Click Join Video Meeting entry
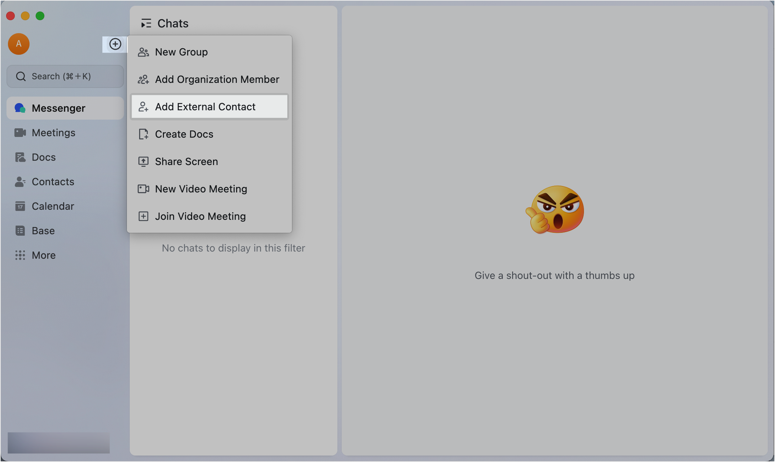Viewport: 775px width, 462px height. click(200, 216)
